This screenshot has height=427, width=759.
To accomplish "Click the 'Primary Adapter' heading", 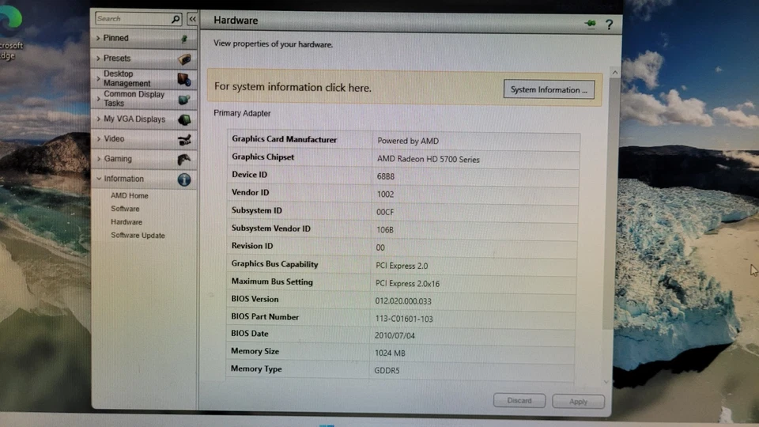I will coord(242,113).
